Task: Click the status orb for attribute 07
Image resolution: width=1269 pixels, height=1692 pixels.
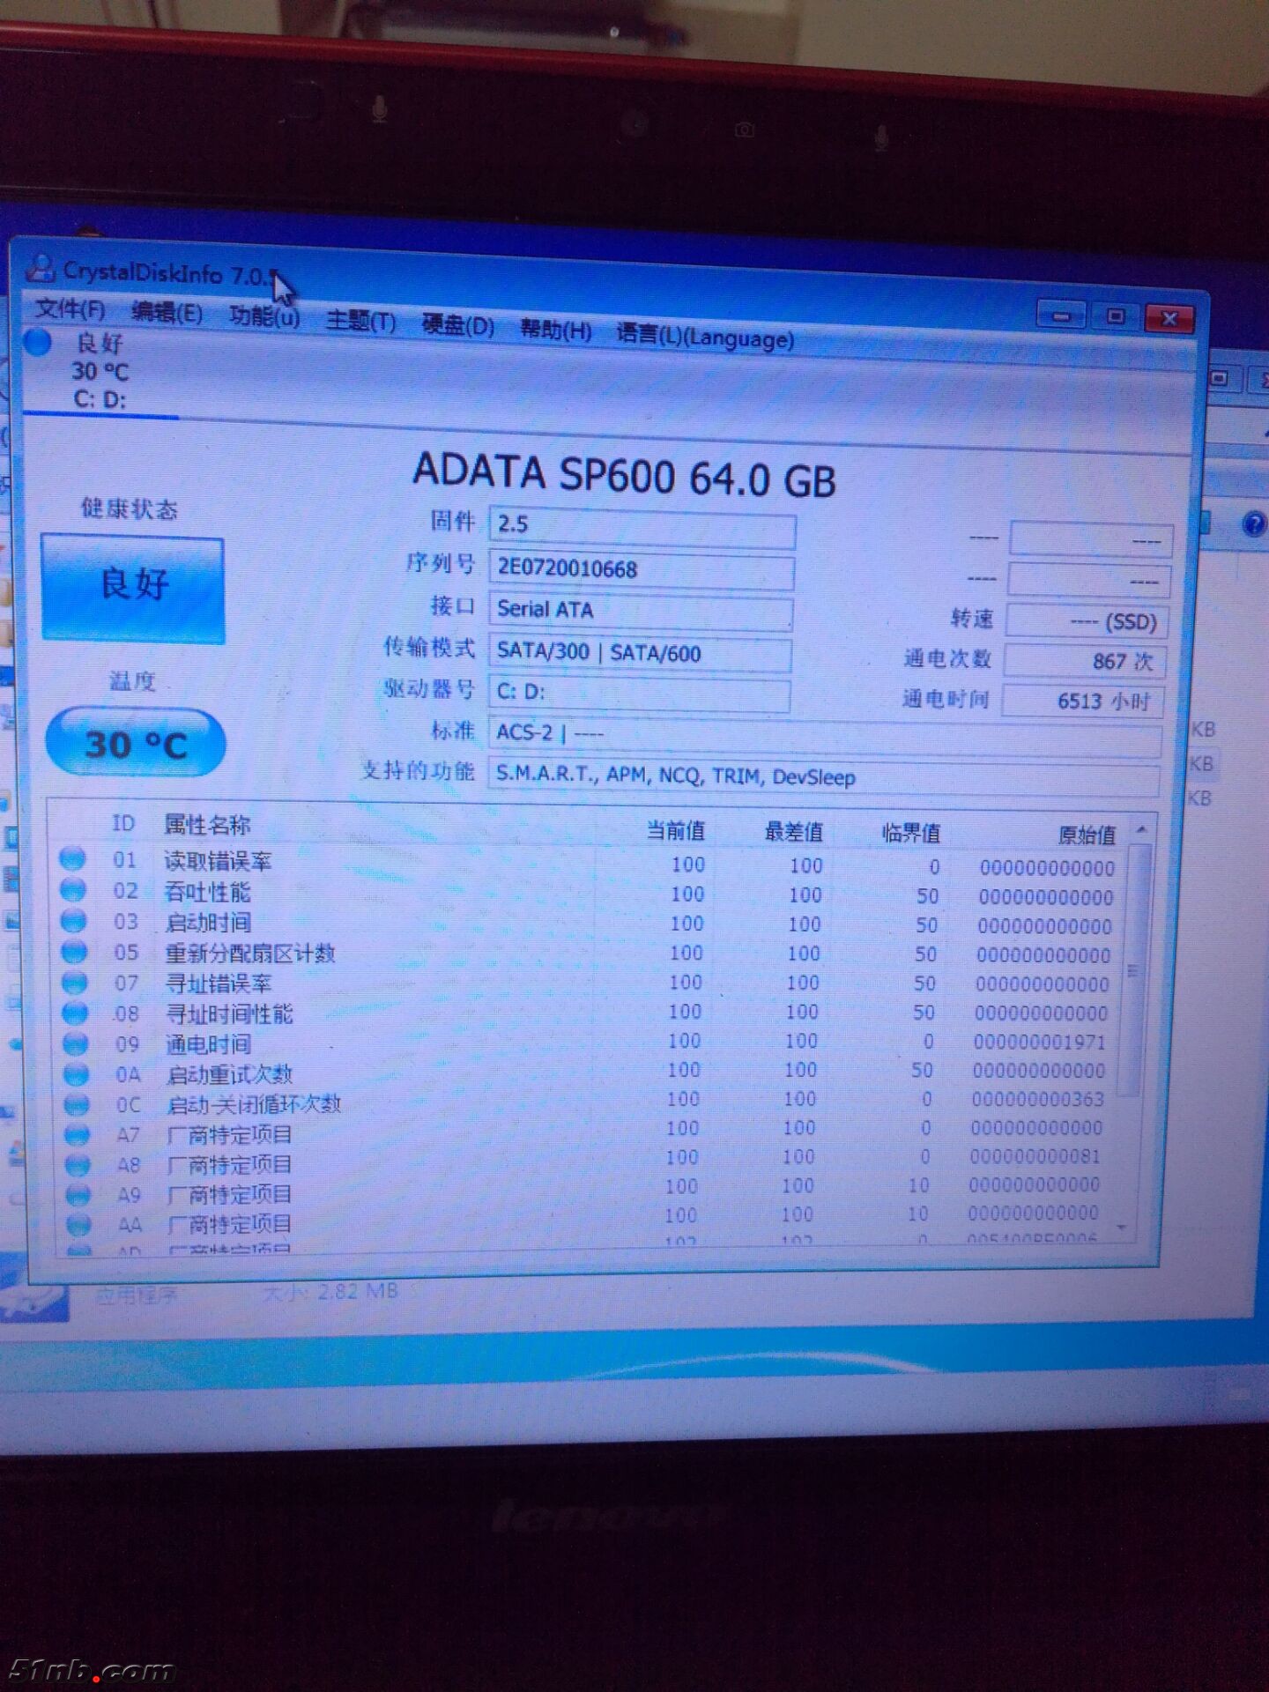Action: click(75, 983)
